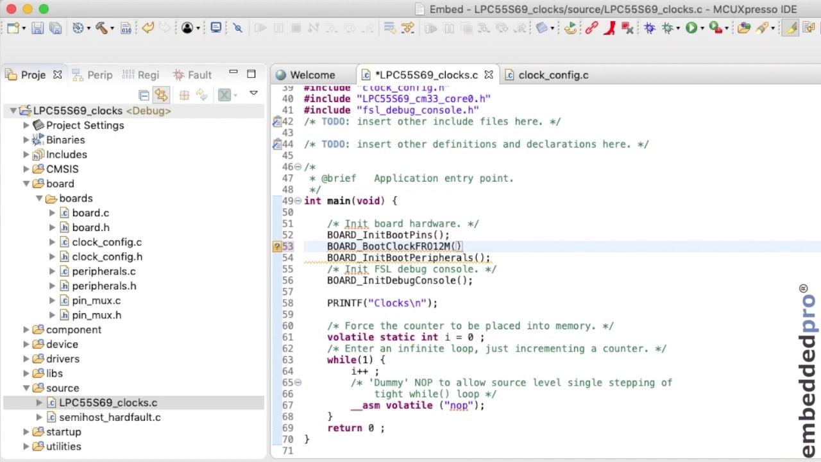Open the Project Explorer view menu triangle
The width and height of the screenshot is (821, 462).
[253, 94]
